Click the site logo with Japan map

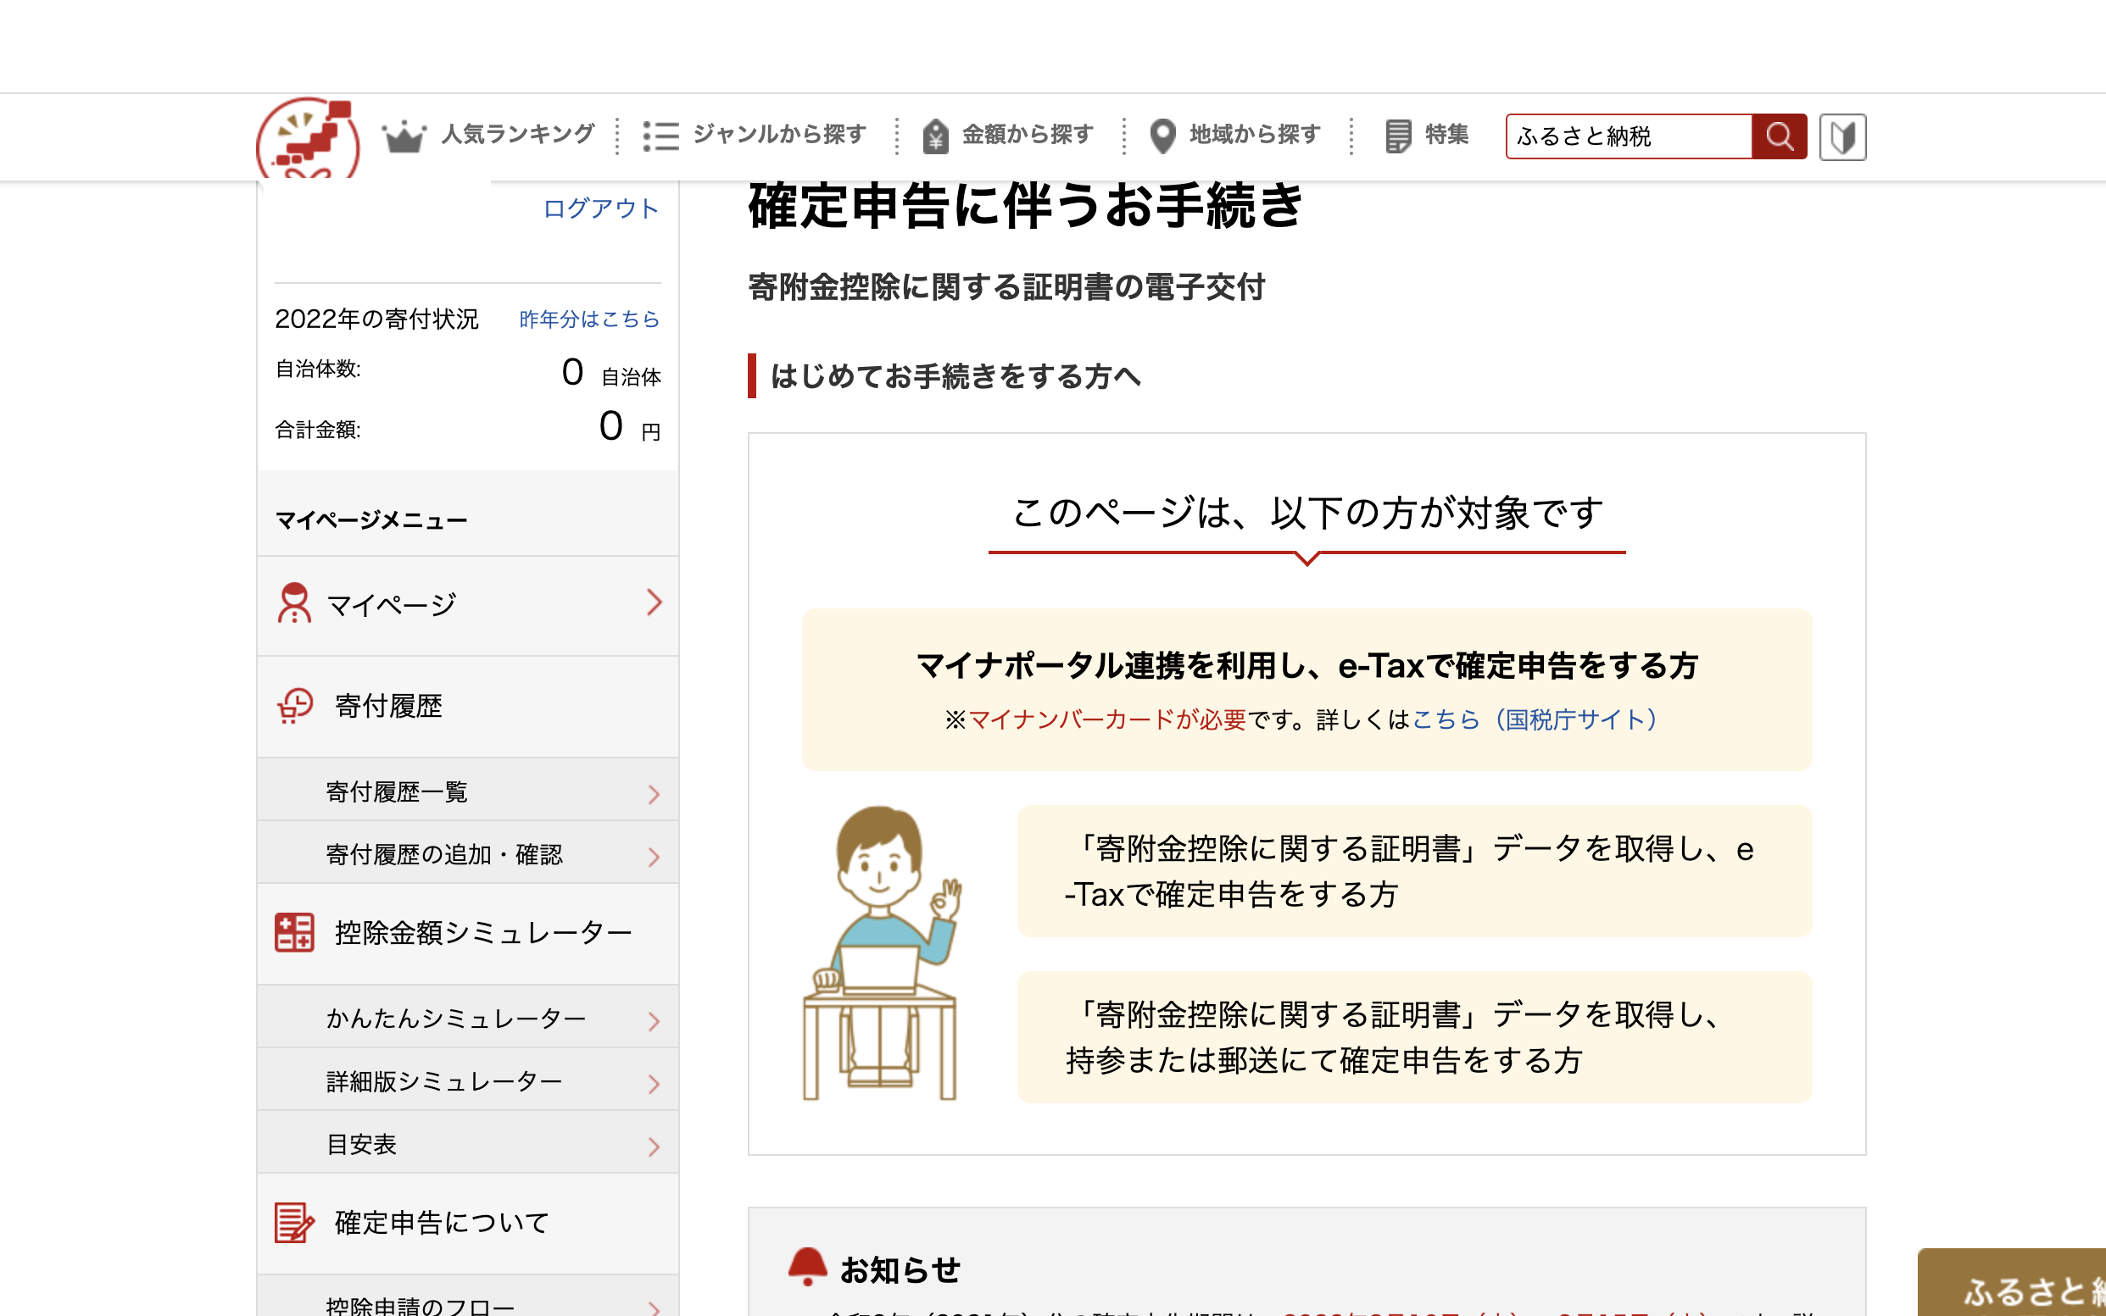coord(307,139)
